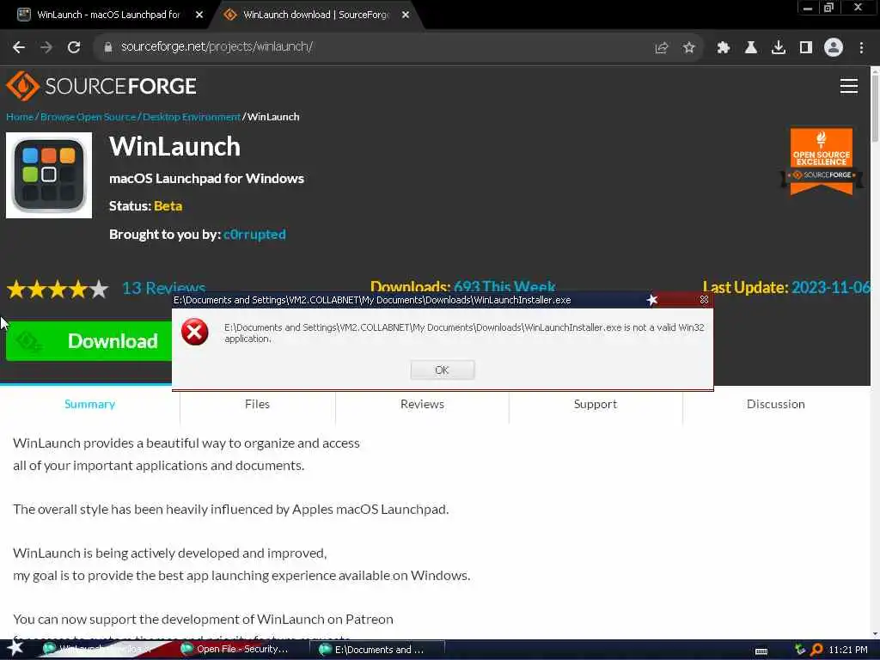Open the Browse Open Source breadcrumb
Image resolution: width=880 pixels, height=660 pixels.
89,117
